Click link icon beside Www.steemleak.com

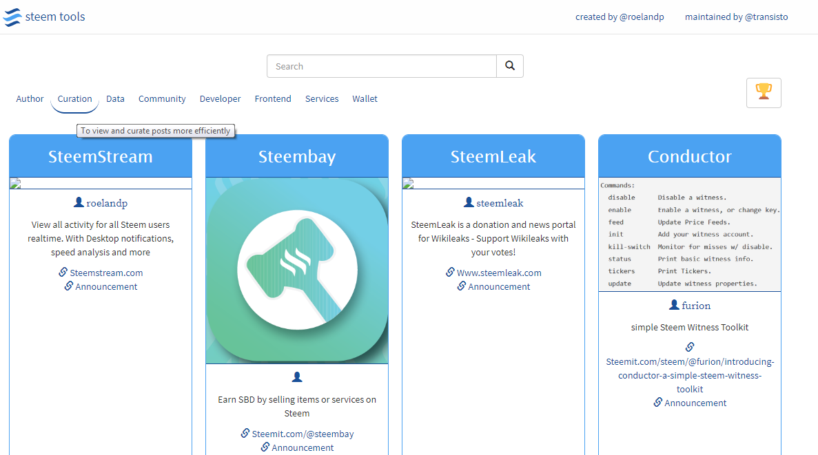point(450,272)
